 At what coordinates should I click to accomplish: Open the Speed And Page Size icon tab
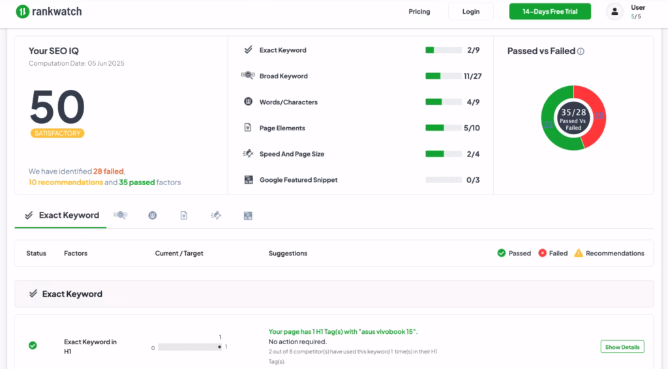tap(216, 215)
